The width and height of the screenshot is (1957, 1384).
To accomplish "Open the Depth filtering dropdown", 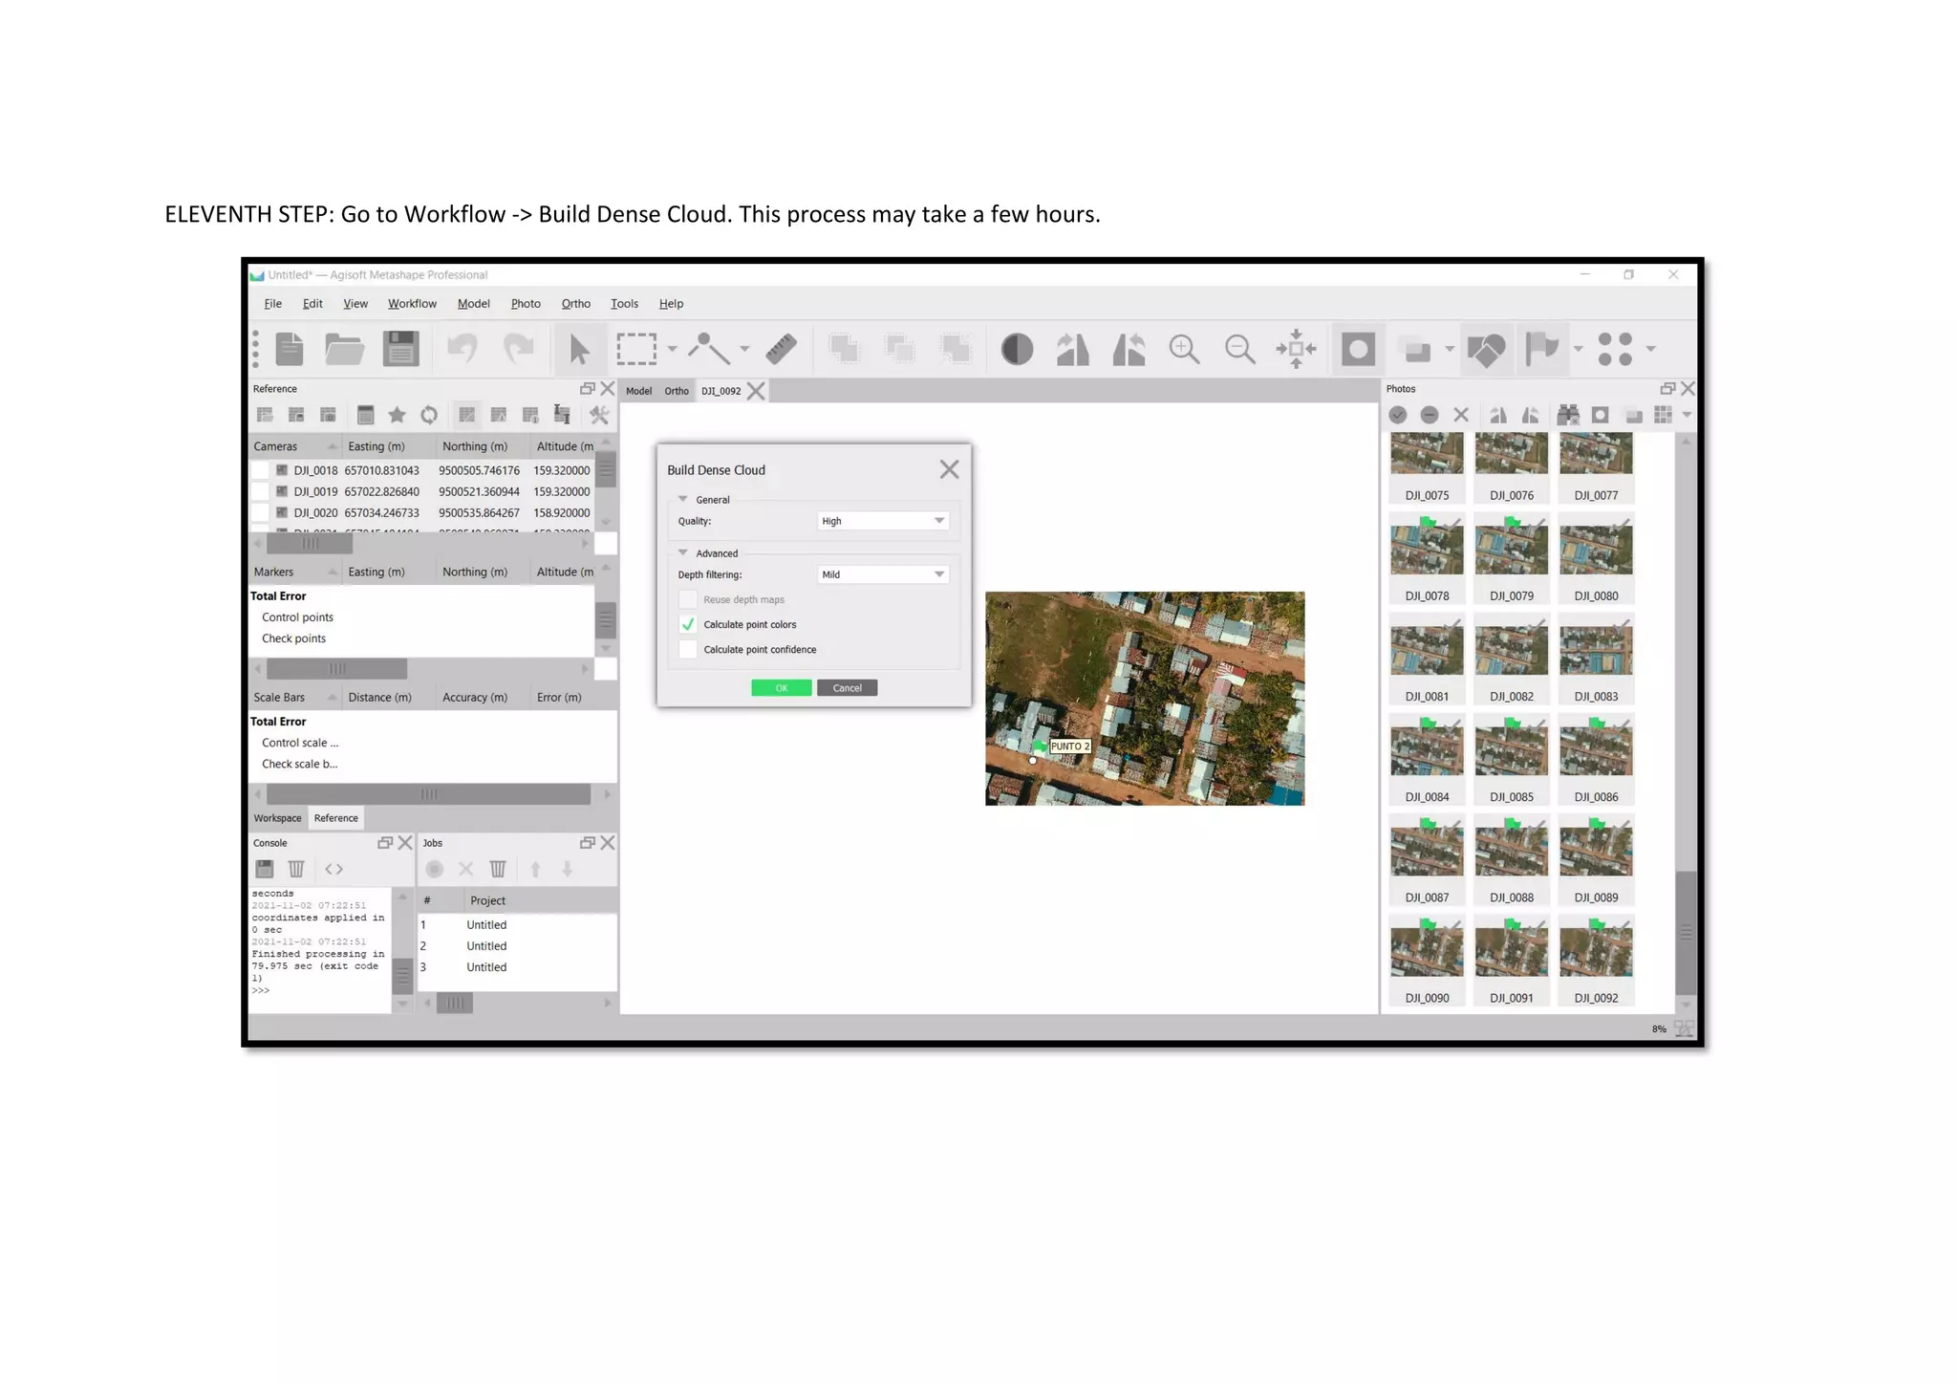I will tap(883, 574).
